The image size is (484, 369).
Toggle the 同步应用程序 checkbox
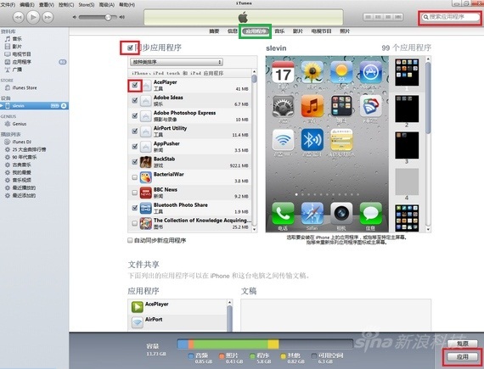click(x=130, y=48)
